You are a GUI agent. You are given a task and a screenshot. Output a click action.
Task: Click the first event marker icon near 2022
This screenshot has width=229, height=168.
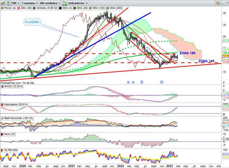128,82
